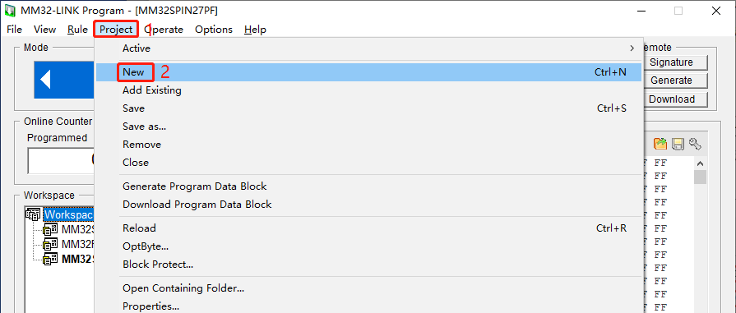Click the Signature button
This screenshot has height=313, width=736.
pyautogui.click(x=671, y=62)
